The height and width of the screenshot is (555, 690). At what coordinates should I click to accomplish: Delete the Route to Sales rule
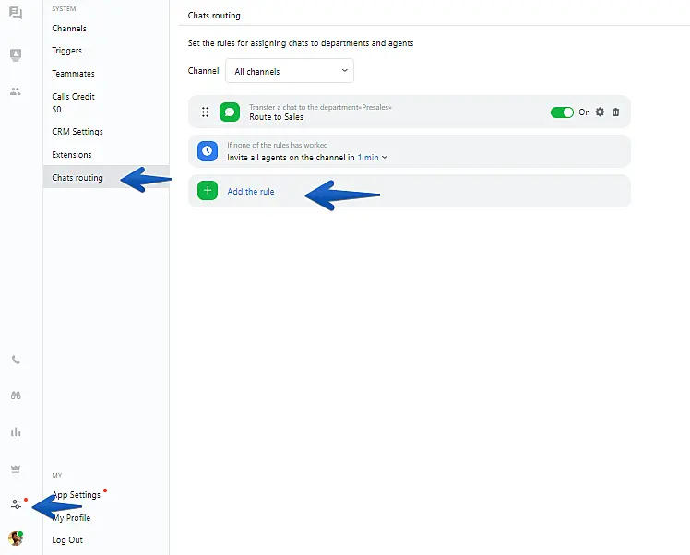pyautogui.click(x=616, y=112)
